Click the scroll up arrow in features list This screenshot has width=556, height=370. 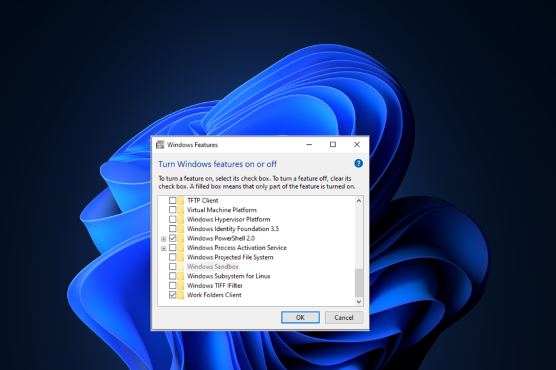[359, 201]
